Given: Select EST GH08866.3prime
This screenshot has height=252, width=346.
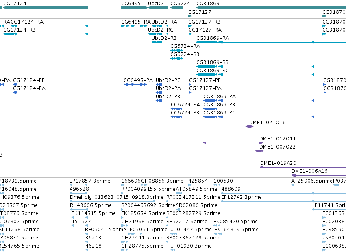Looking at the screenshot, I should 162,181.
